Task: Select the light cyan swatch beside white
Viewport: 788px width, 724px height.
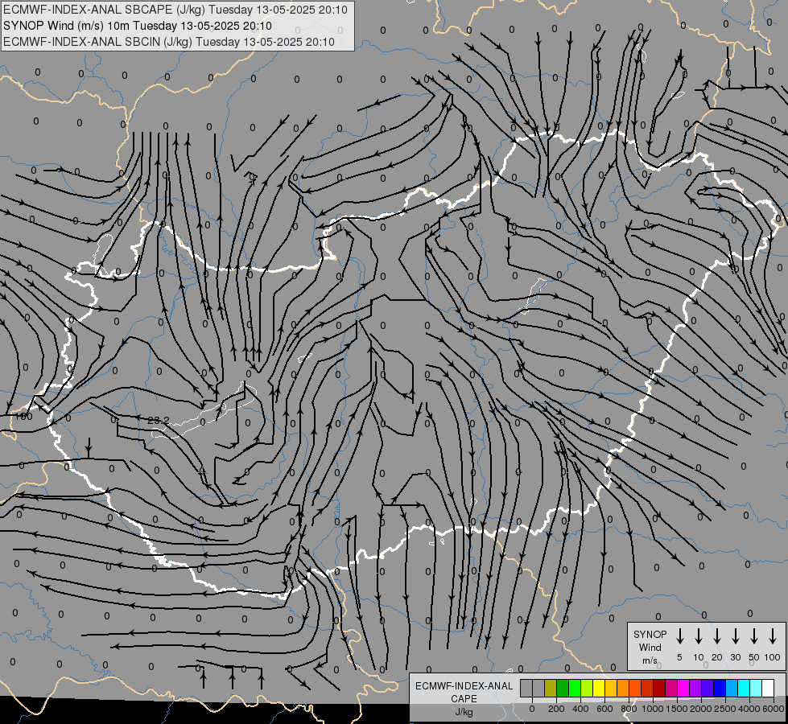Action: tap(756, 688)
